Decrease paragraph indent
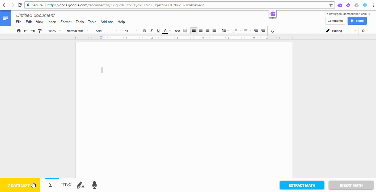The height and width of the screenshot is (192, 376). point(256,31)
